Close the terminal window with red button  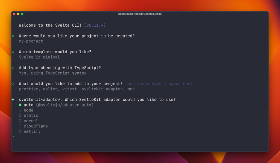[x=14, y=14]
